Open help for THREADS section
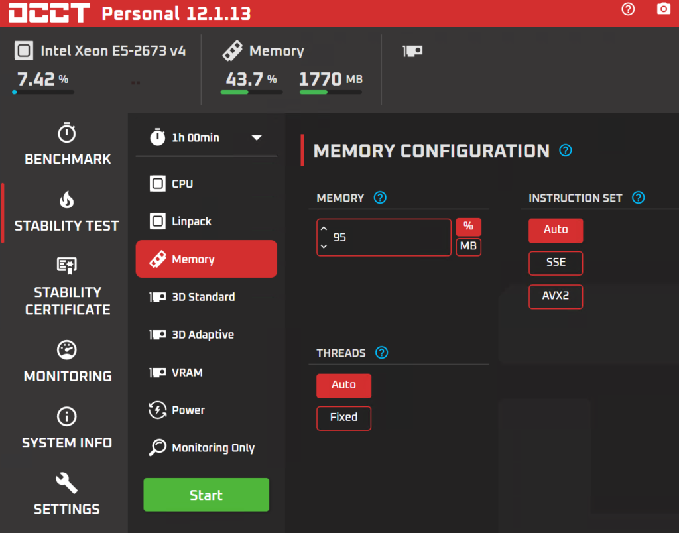 tap(381, 353)
